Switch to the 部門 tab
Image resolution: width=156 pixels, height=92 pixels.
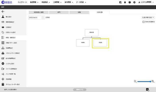[x=59, y=12]
